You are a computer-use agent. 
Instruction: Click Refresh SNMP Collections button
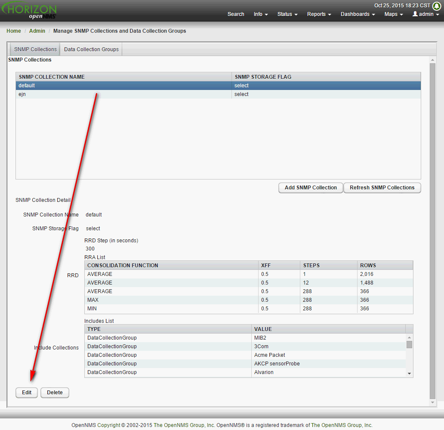click(x=382, y=188)
